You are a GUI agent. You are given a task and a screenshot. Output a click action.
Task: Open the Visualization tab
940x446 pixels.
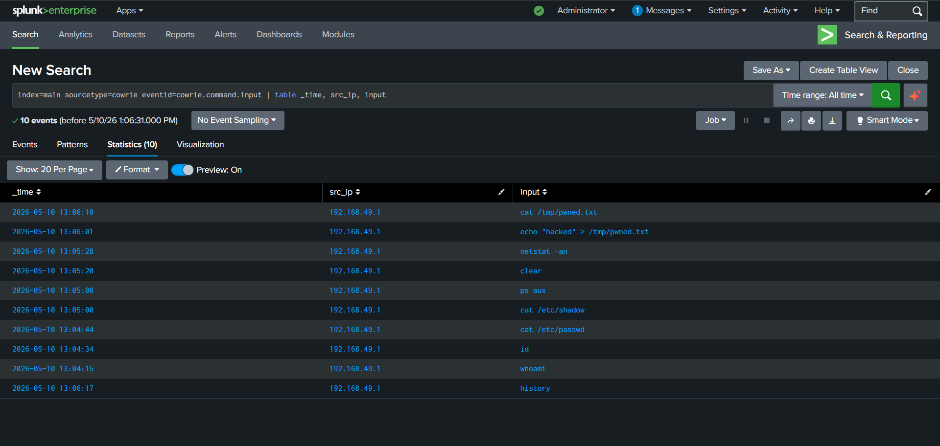(200, 145)
